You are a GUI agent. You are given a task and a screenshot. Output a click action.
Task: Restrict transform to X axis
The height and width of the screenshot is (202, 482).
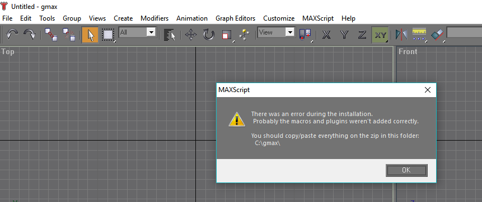(326, 35)
